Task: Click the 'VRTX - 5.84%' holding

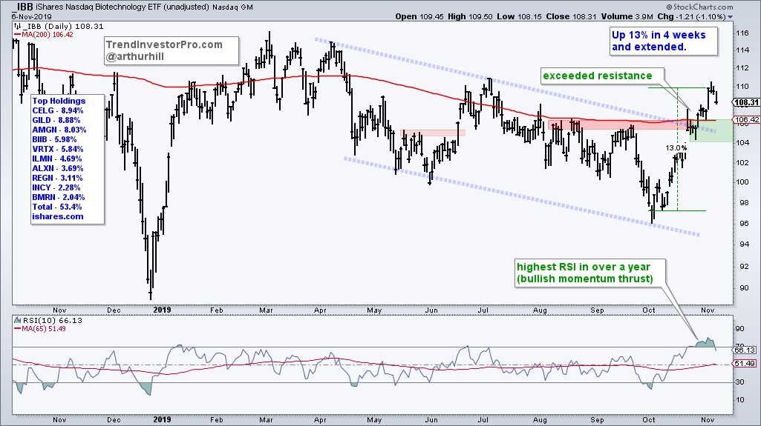Action: pos(57,149)
